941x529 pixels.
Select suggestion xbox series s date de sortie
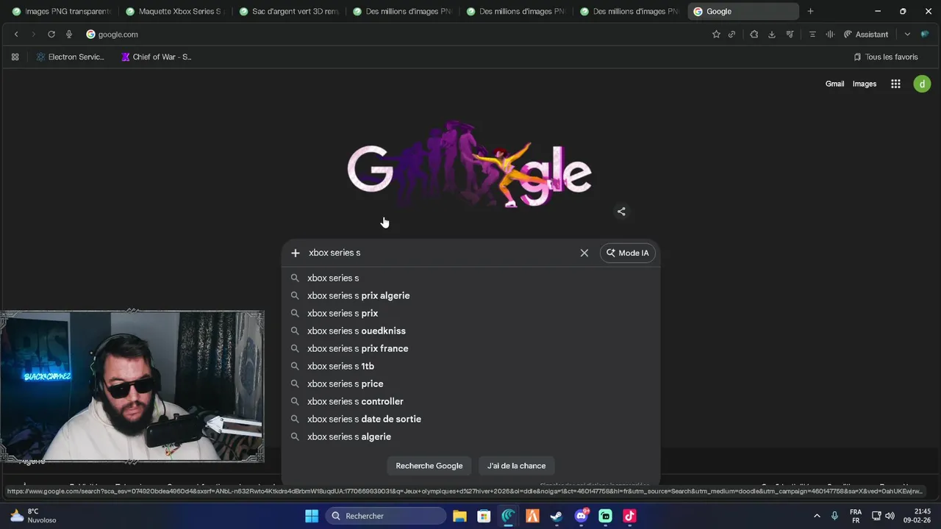click(470, 419)
